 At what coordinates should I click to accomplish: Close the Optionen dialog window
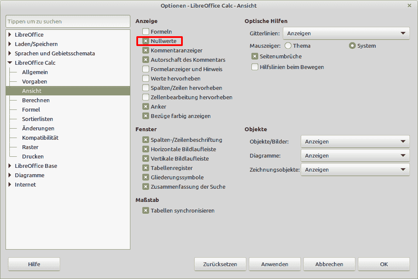pos(409,6)
